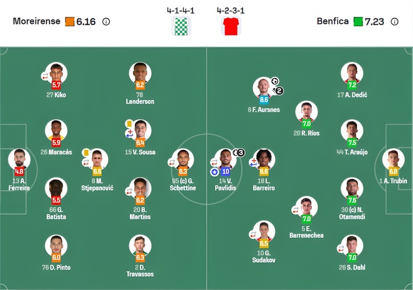The width and height of the screenshot is (413, 290).
Task: Click the 4.8 rating badge on Ferreira
Action: (19, 172)
